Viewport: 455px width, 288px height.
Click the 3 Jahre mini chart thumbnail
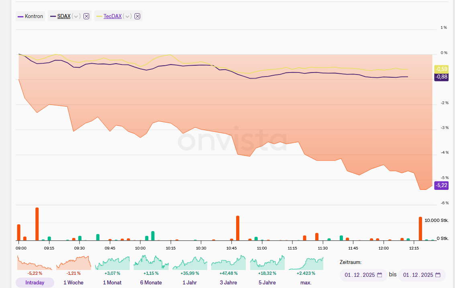coord(229,262)
